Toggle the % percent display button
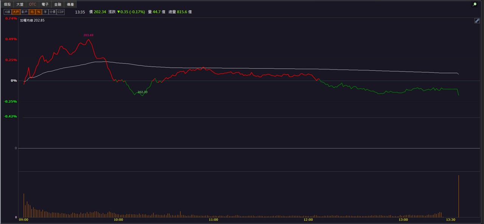This screenshot has height=224, width=484. pyautogui.click(x=39, y=12)
